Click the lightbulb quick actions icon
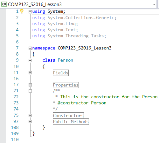 click(x=22, y=11)
